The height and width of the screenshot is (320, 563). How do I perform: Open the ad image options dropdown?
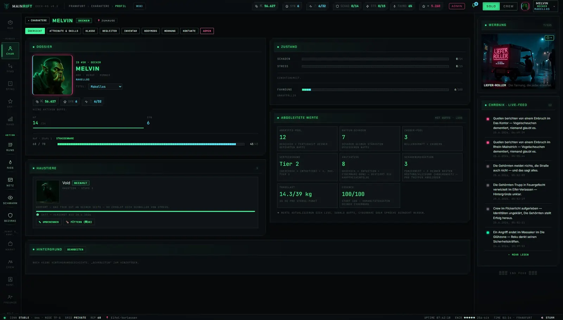[549, 38]
